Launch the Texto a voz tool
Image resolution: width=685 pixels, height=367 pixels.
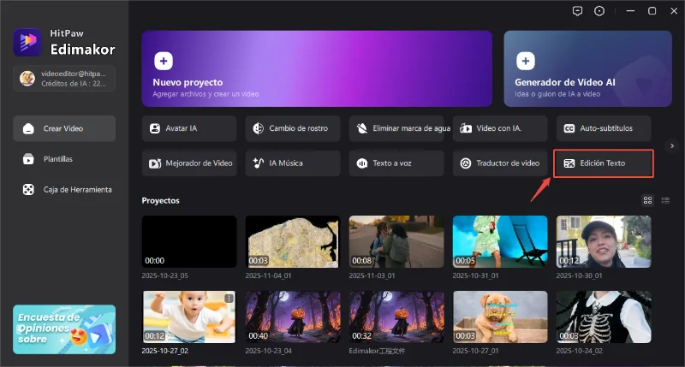click(396, 163)
